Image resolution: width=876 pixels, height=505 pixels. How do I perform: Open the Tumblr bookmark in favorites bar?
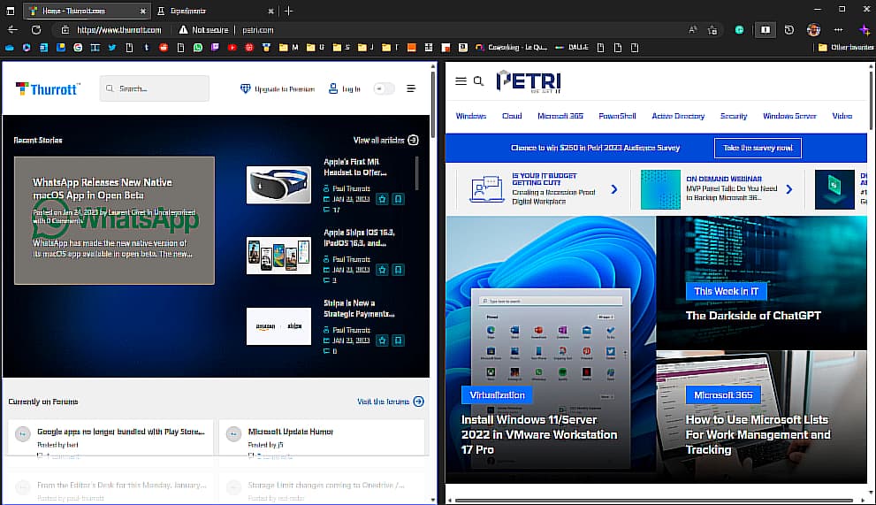(x=147, y=48)
